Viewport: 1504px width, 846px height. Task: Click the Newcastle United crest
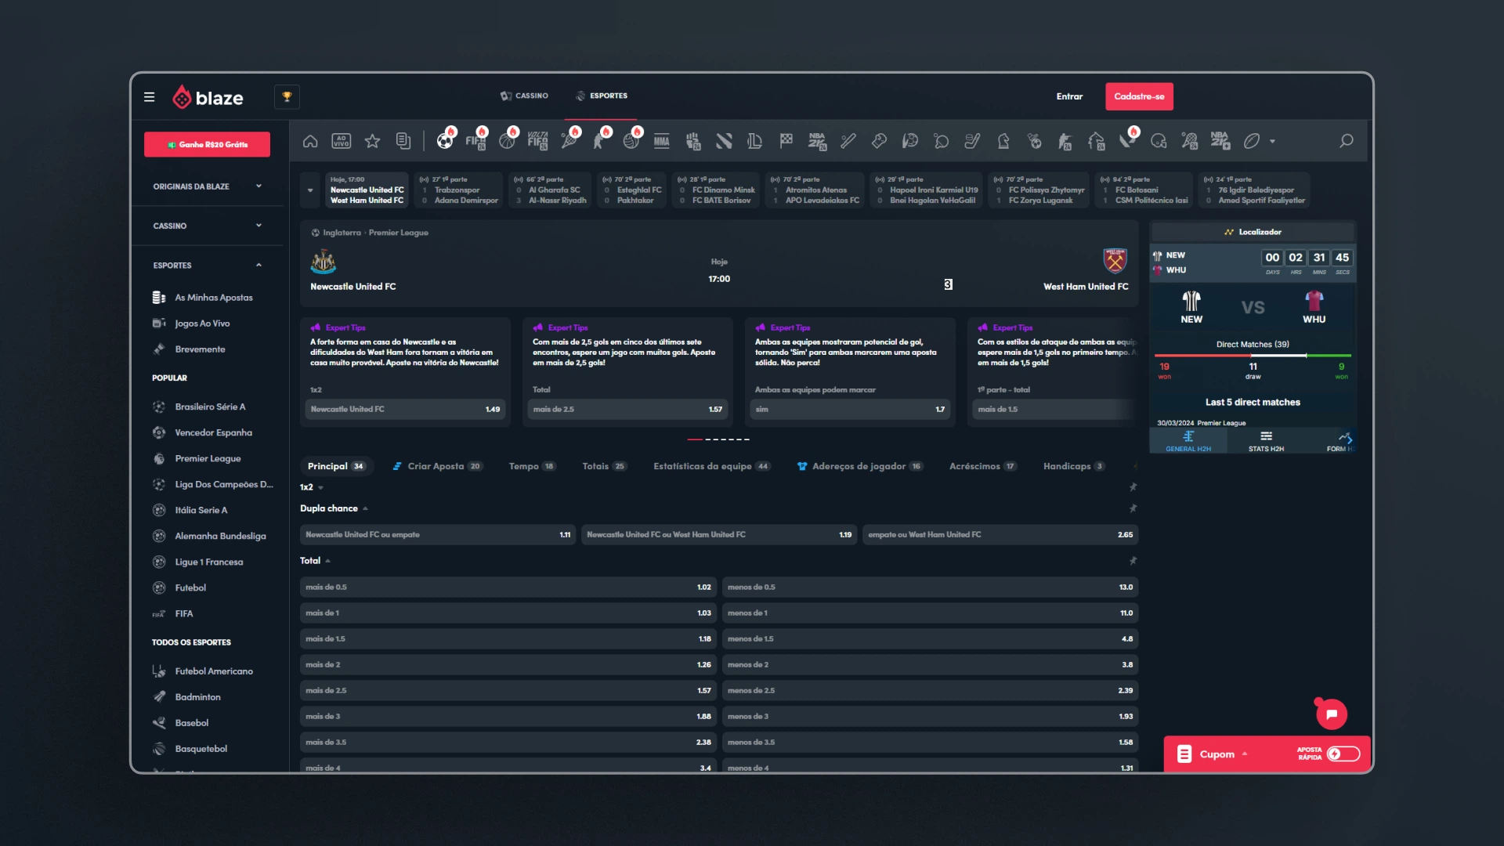[x=324, y=262]
